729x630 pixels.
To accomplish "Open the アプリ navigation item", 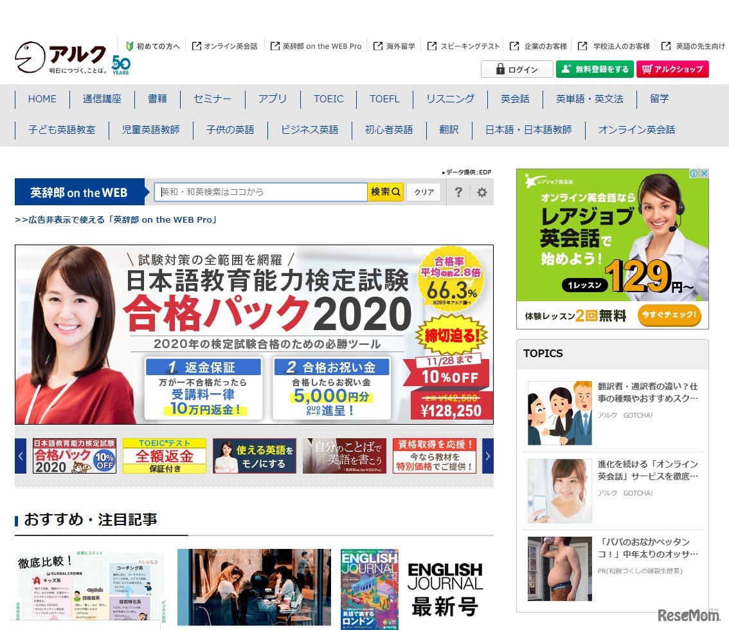I will pyautogui.click(x=273, y=98).
